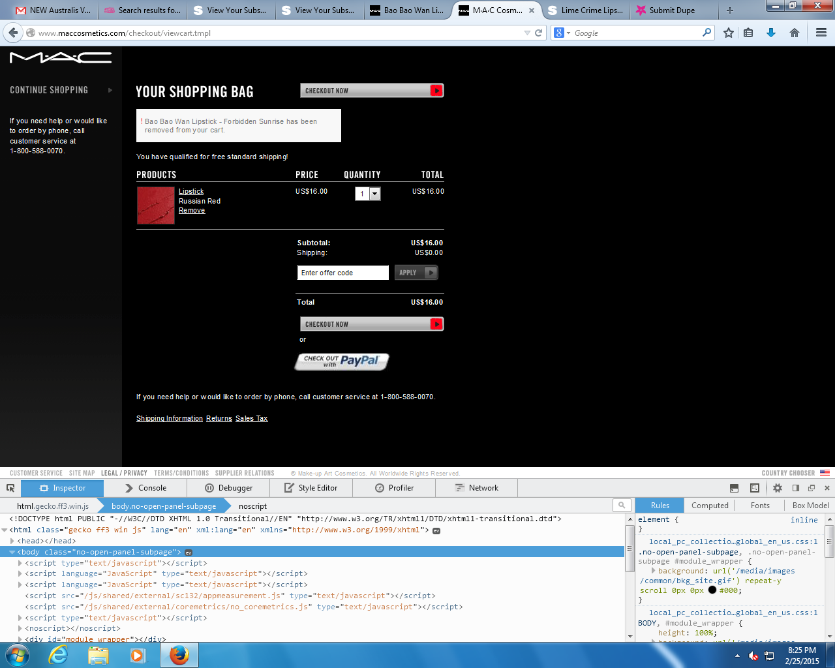The height and width of the screenshot is (668, 835).
Task: Switch to the Debugger panel
Action: [x=228, y=488]
